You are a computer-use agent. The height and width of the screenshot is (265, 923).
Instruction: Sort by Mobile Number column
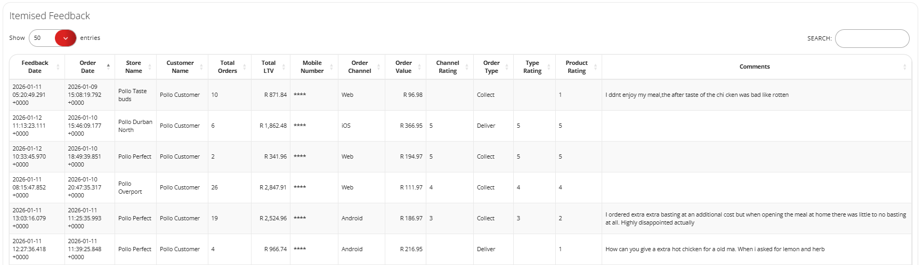click(x=312, y=67)
